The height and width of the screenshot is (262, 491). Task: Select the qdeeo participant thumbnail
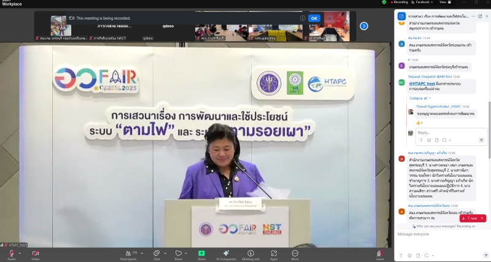[168, 26]
